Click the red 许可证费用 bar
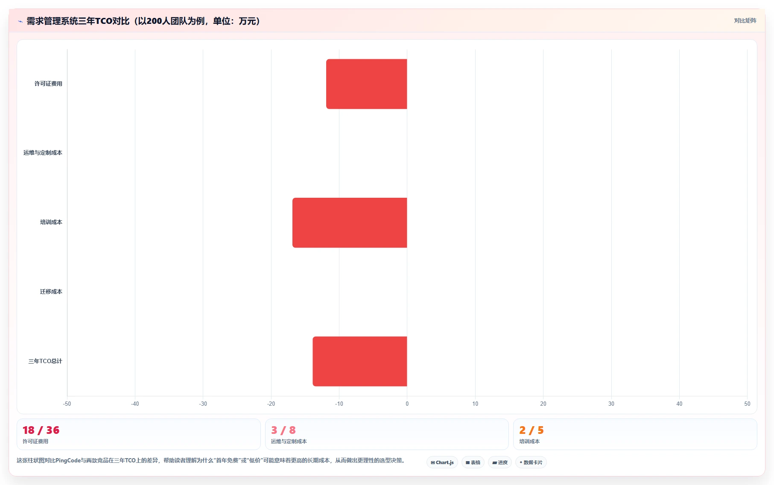774x485 pixels. [x=367, y=84]
